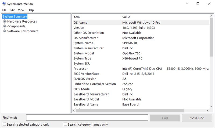Select the Version item row

pyautogui.click(x=141, y=28)
